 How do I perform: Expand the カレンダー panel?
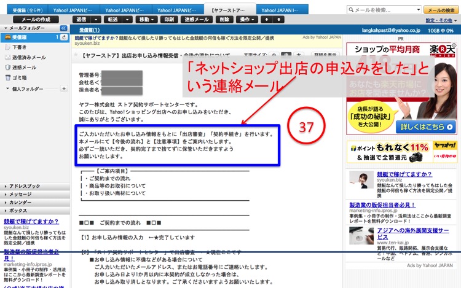(34, 203)
